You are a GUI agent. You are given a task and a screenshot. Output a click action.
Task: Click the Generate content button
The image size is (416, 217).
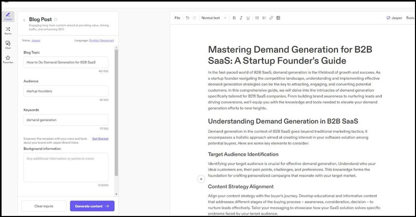click(92, 206)
